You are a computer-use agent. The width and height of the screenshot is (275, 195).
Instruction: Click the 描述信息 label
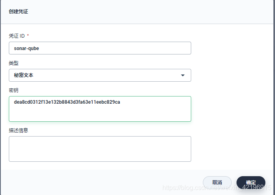coord(18,130)
